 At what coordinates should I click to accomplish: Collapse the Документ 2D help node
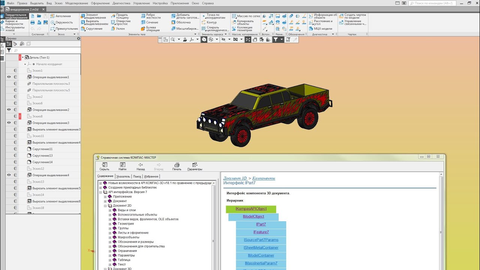pos(105,205)
